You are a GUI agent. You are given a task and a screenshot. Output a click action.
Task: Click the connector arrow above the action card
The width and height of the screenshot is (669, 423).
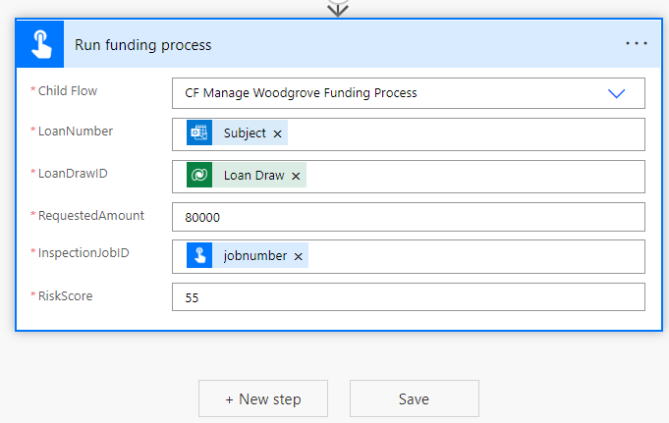pos(337,8)
